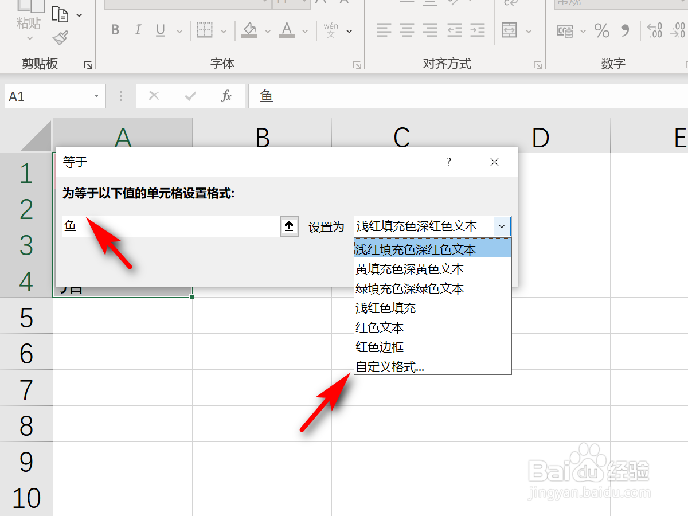Toggle Italic formatting

pyautogui.click(x=138, y=30)
